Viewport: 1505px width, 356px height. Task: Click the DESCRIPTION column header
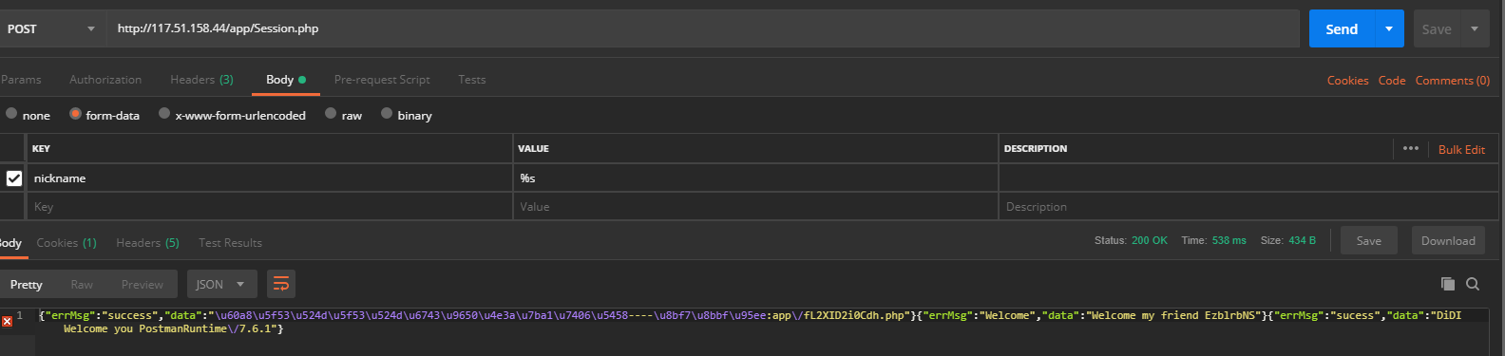coord(1036,149)
